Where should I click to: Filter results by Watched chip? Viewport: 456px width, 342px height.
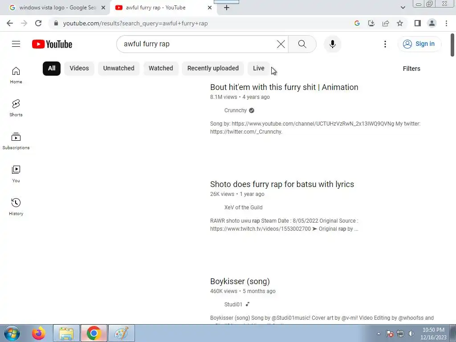[x=161, y=68]
